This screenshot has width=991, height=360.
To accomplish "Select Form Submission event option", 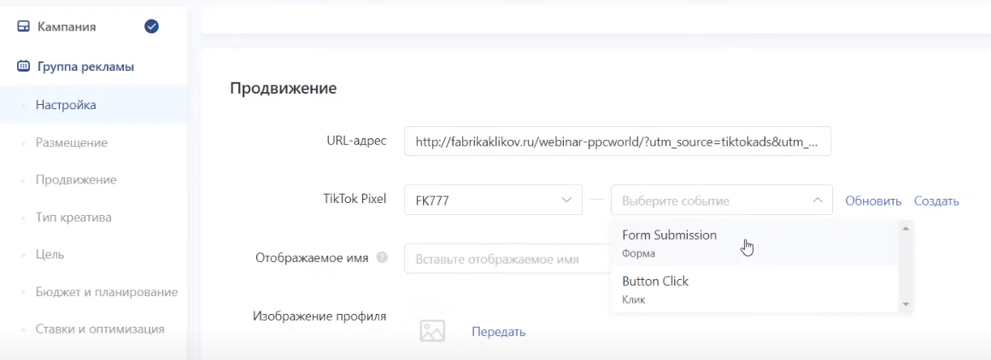I will click(669, 242).
